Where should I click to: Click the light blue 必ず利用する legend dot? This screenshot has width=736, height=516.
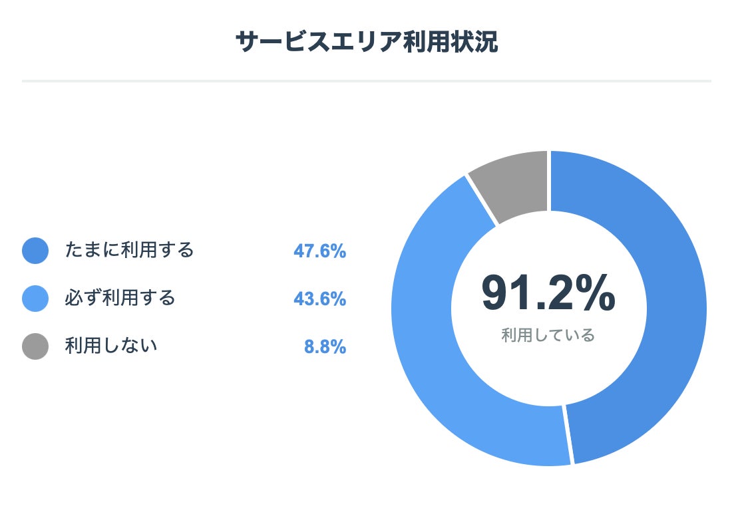click(x=35, y=299)
